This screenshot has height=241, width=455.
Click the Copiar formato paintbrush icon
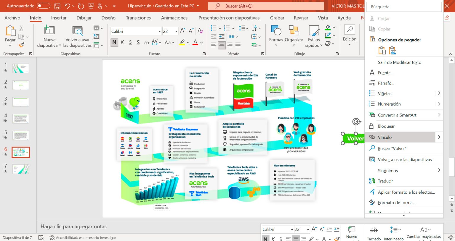pyautogui.click(x=21, y=45)
